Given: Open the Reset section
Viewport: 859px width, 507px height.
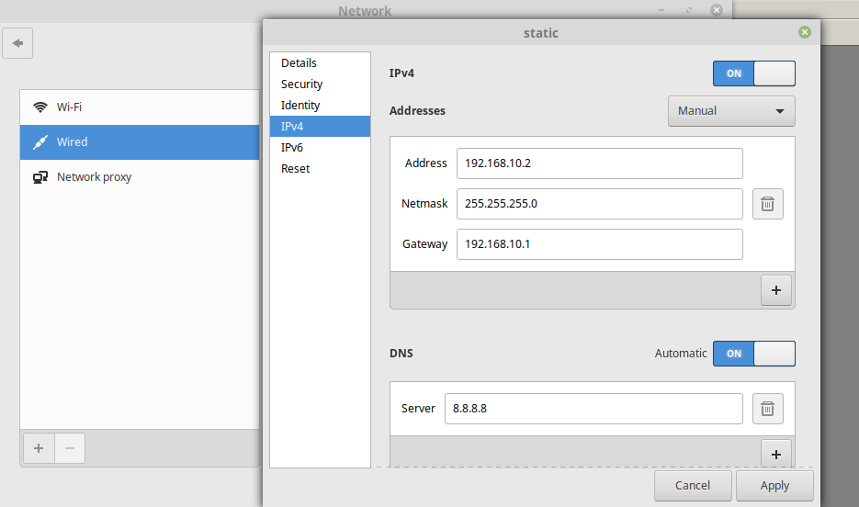Looking at the screenshot, I should pyautogui.click(x=320, y=169).
